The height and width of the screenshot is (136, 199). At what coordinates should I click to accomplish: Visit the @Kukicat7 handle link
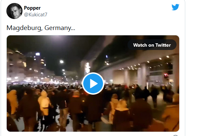[x=36, y=15]
